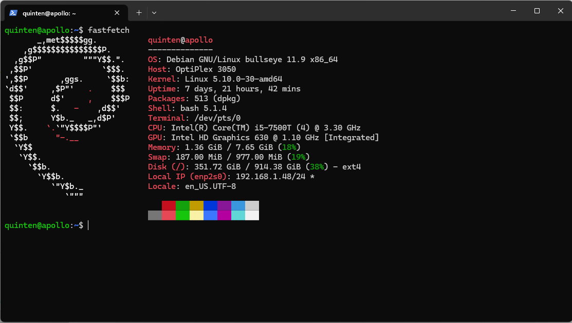Expand the new tab profile dropdown chevron

click(x=154, y=12)
